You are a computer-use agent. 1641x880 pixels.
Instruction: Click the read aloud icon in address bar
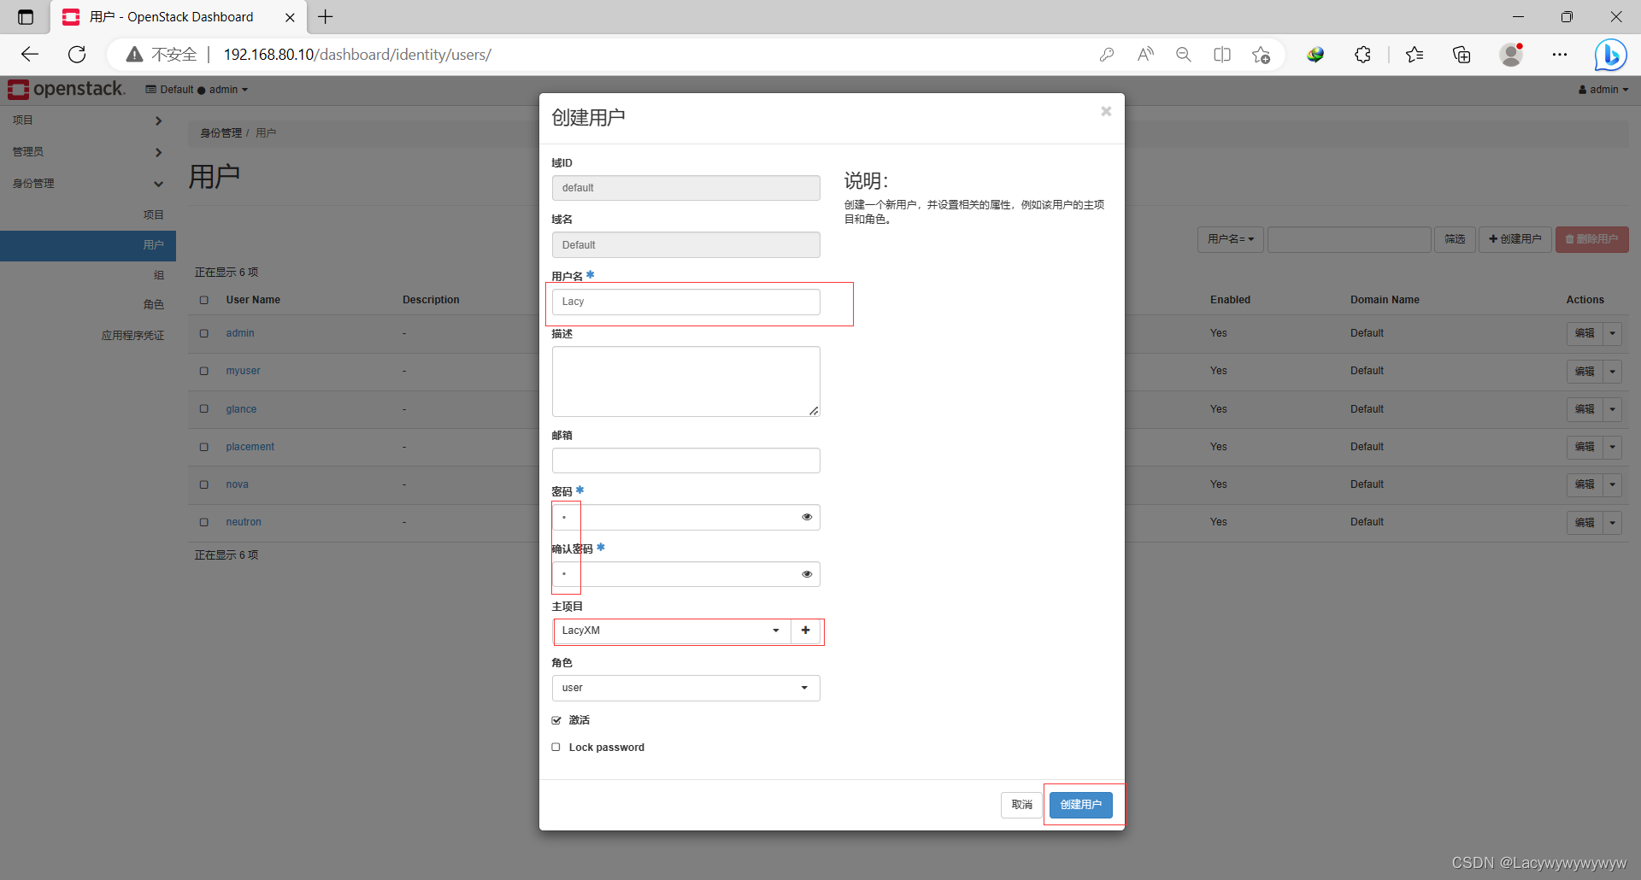point(1144,54)
